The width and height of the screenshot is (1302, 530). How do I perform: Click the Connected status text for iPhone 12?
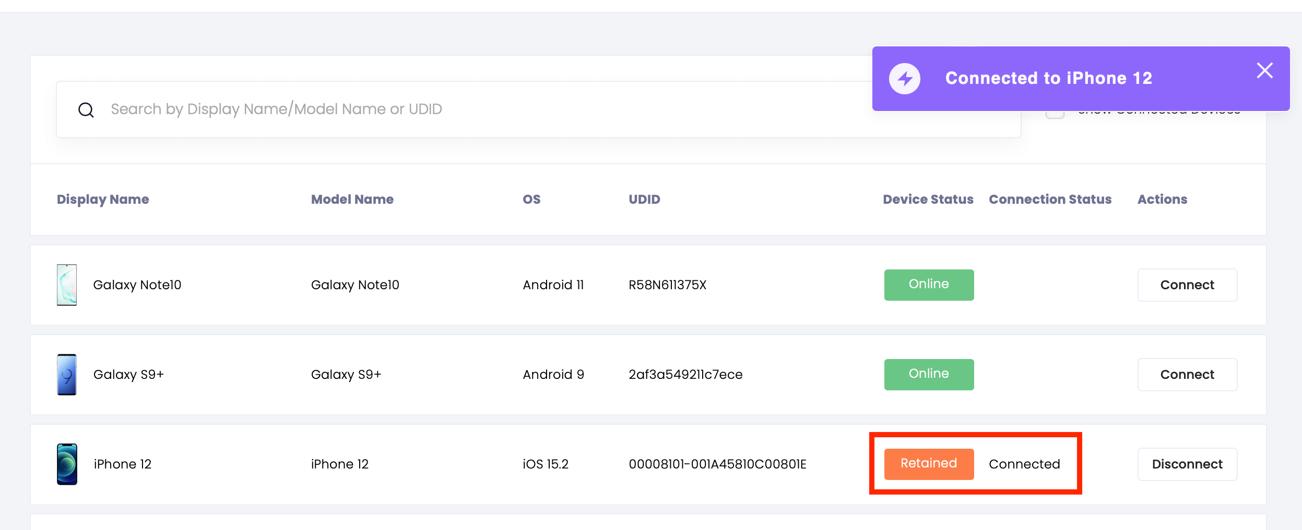1024,464
